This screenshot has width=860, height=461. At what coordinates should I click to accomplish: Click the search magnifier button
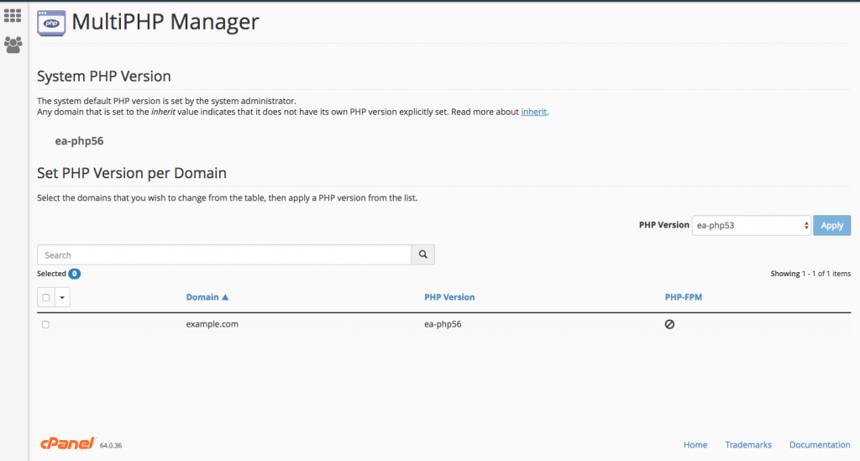[423, 254]
